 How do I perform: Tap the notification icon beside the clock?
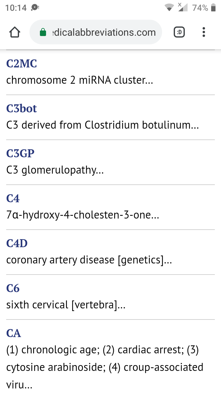[x=35, y=8]
